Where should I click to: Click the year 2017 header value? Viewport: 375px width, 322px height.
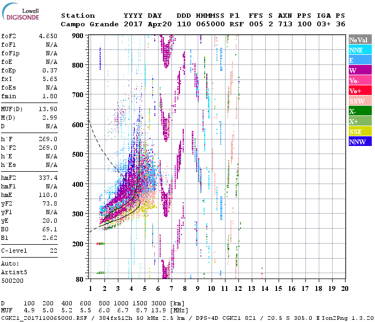[133, 24]
